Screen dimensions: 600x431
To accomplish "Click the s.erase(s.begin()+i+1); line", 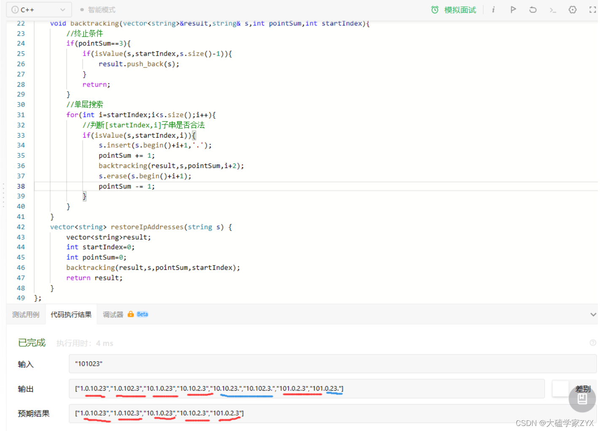I will coord(145,176).
